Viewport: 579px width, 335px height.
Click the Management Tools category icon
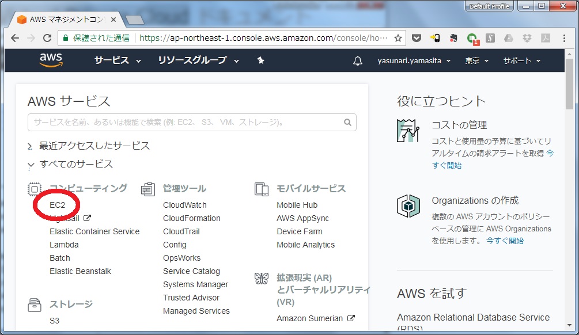tap(148, 189)
